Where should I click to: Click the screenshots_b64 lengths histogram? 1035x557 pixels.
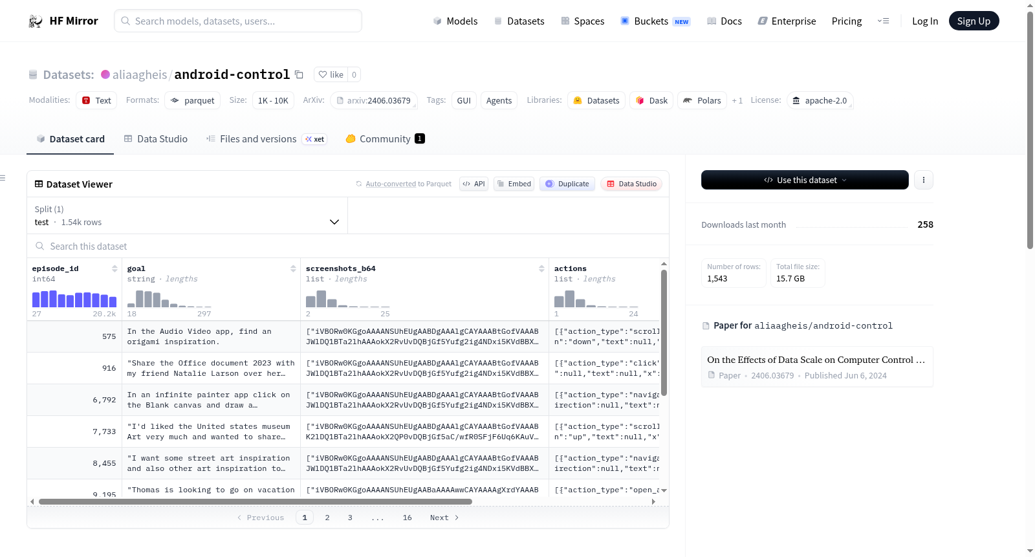click(x=348, y=299)
